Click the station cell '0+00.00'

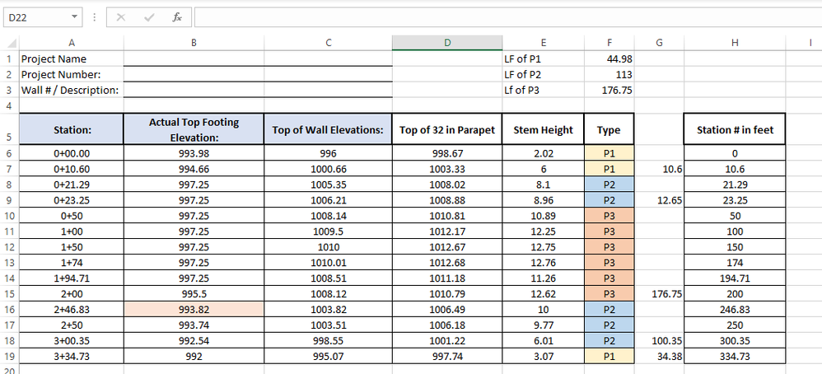click(x=72, y=153)
